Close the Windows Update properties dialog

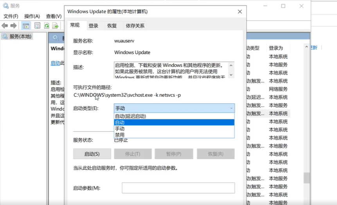(x=240, y=12)
